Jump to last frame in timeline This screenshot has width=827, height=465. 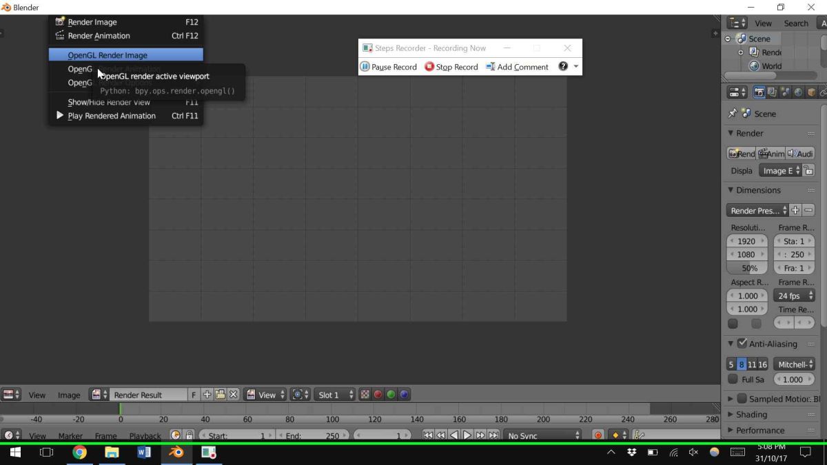tap(493, 435)
